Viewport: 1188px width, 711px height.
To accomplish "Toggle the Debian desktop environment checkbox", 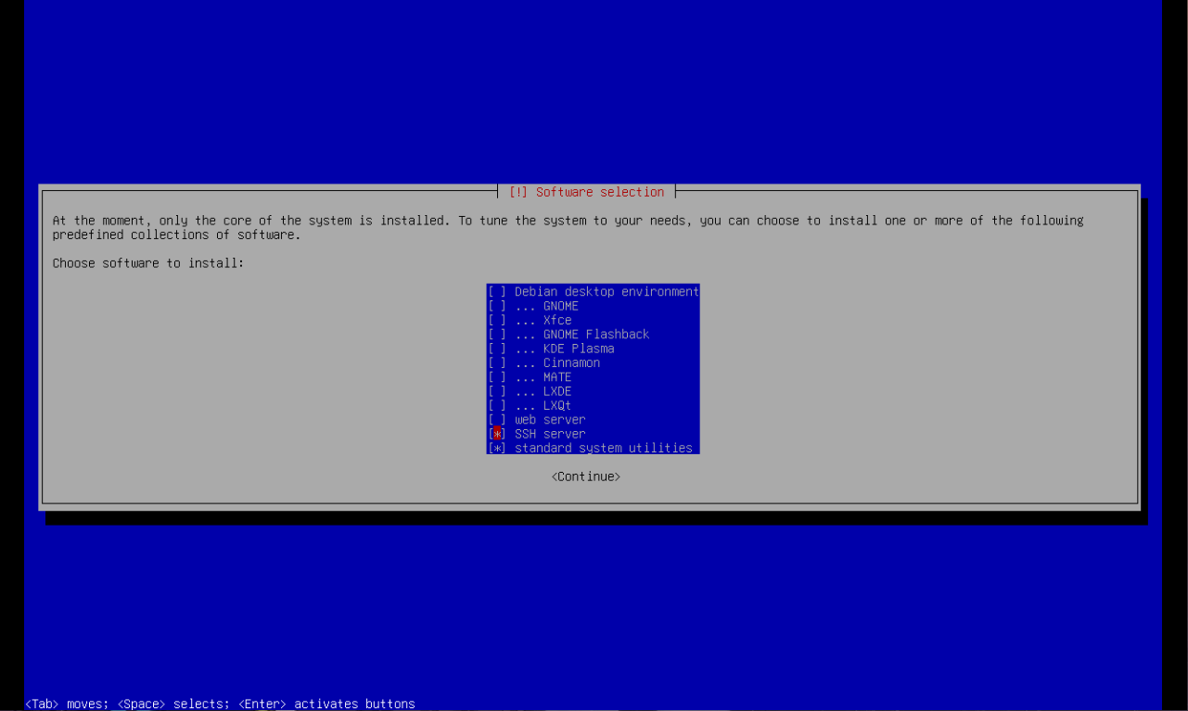I will pyautogui.click(x=497, y=292).
